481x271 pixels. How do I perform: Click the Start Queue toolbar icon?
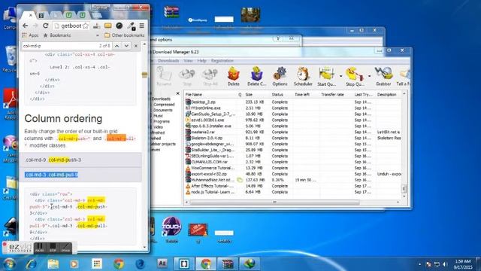pos(326,77)
